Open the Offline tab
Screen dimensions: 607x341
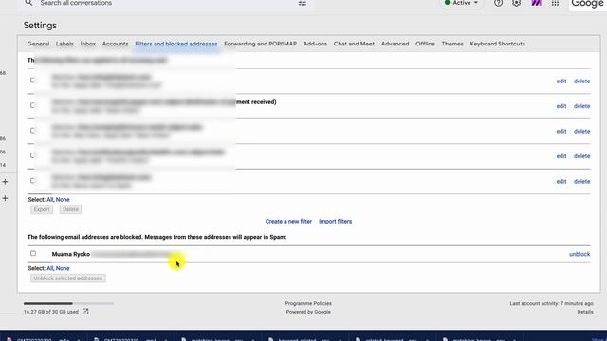(x=425, y=44)
